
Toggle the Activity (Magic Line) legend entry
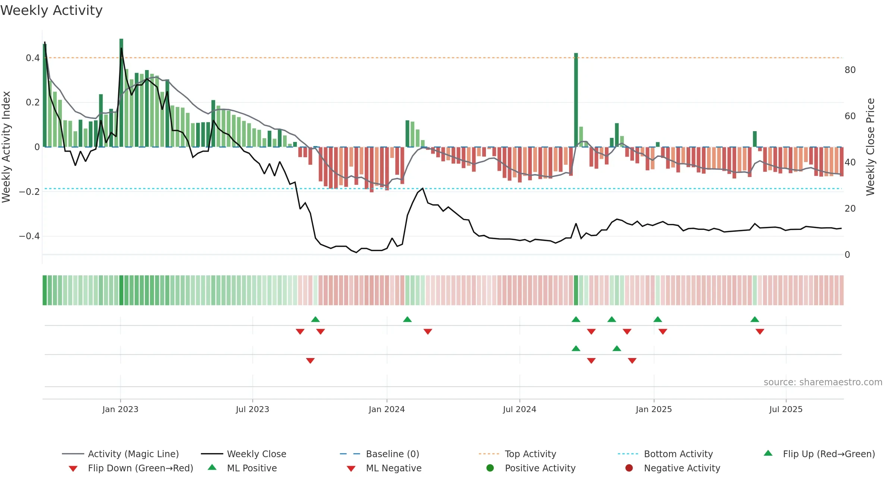tap(120, 454)
